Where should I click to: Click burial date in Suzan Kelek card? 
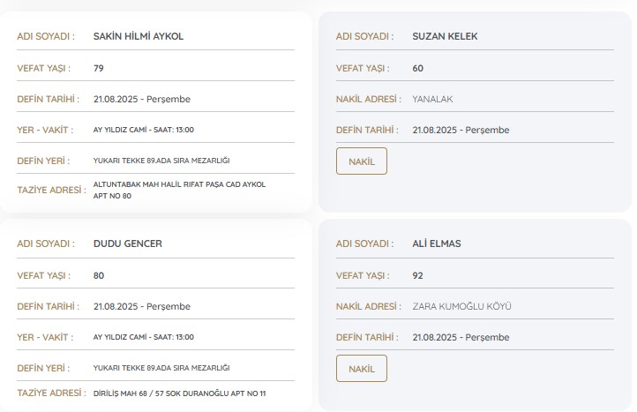click(461, 130)
